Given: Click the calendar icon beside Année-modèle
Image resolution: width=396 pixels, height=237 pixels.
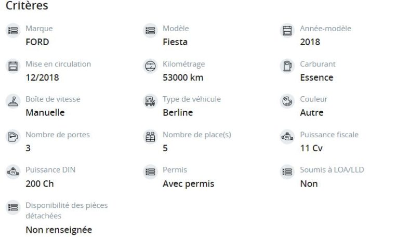Looking at the screenshot, I should 287,31.
